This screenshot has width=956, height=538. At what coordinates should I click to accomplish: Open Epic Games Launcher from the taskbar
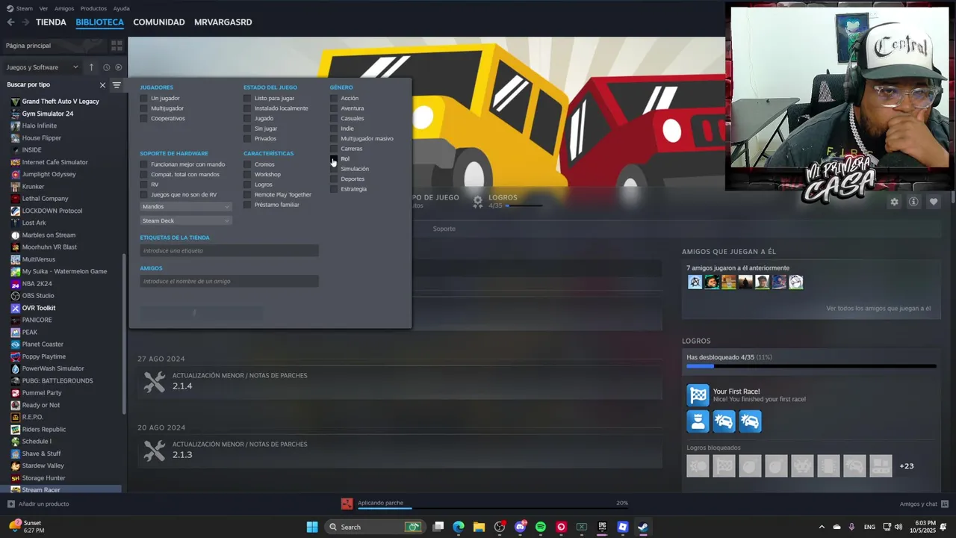click(x=602, y=527)
